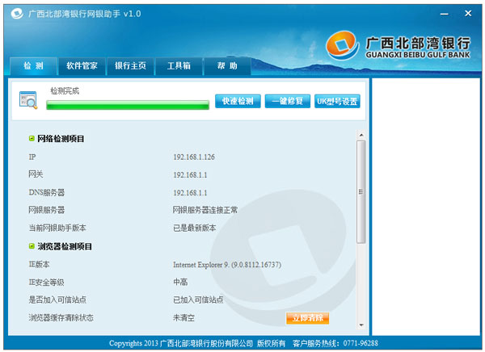Screen dimensions: 485x352
Task: Minimize the 网银助手 window
Action: [445, 14]
